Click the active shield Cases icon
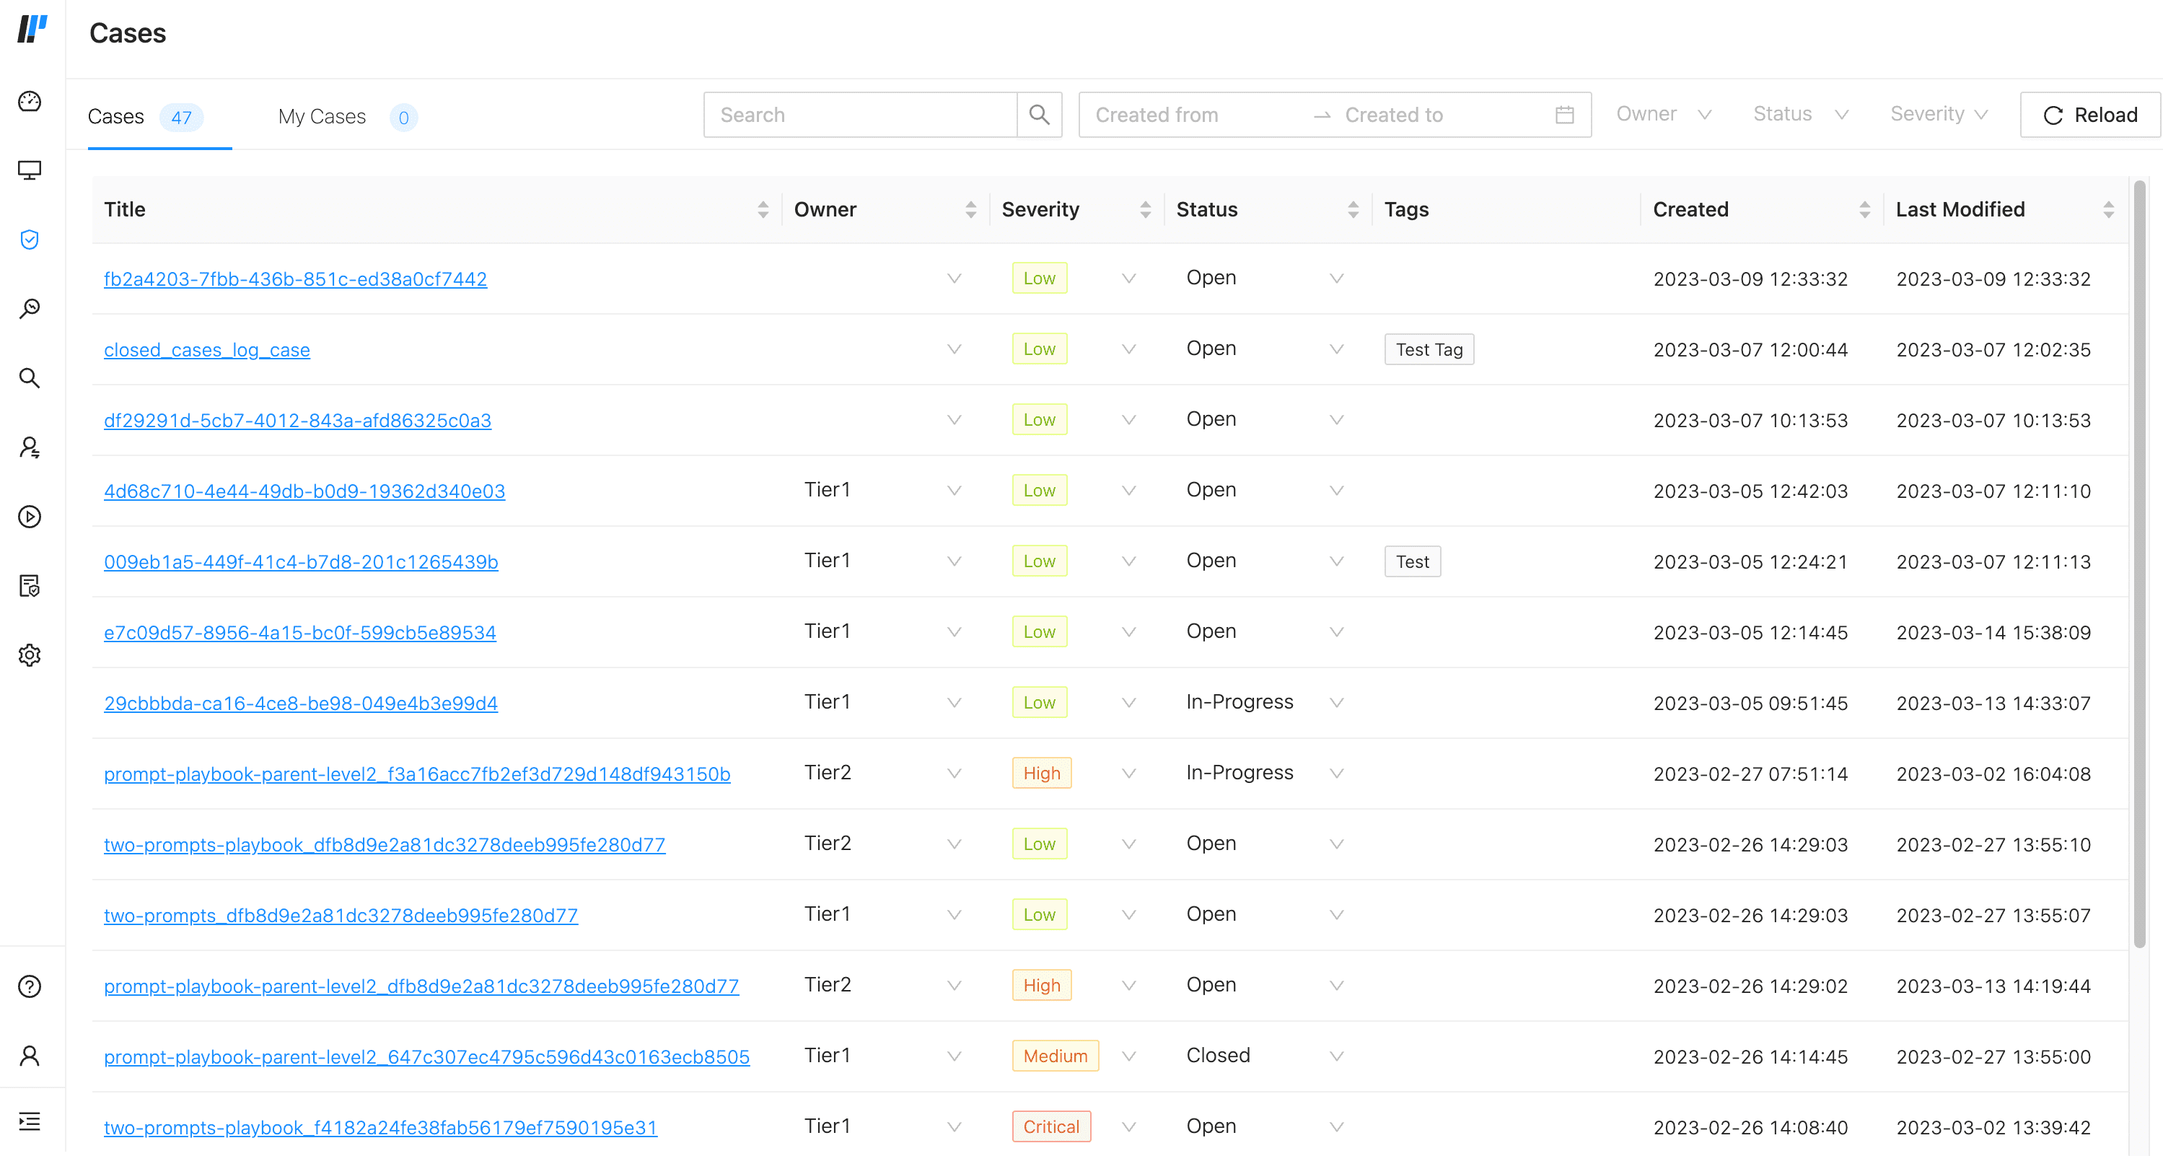The height and width of the screenshot is (1156, 2163). click(30, 240)
